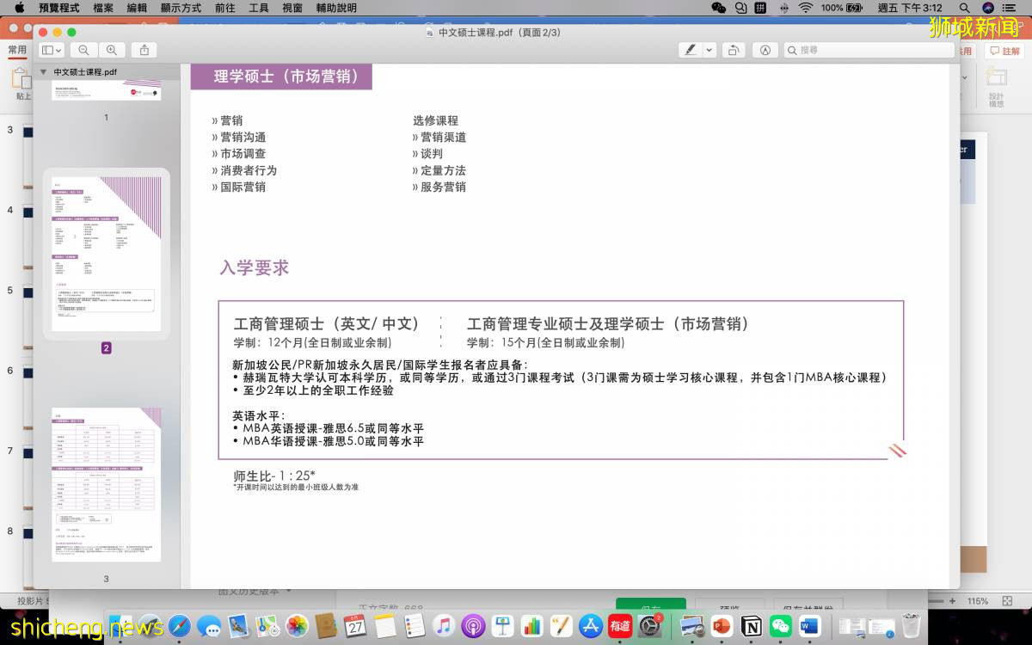Open the 工具 menu in menu bar
The height and width of the screenshot is (645, 1032).
pyautogui.click(x=259, y=9)
